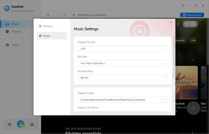The width and height of the screenshot is (209, 134).
Task: Open the mail feedback icon
Action: (32, 124)
